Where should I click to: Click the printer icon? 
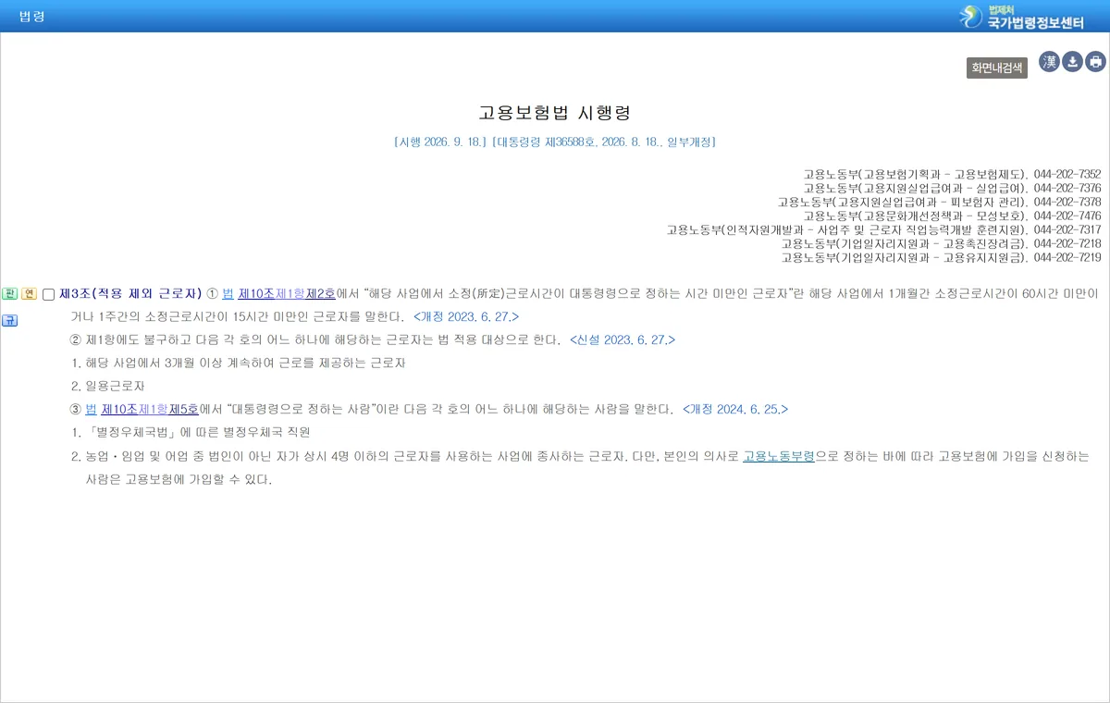[x=1096, y=62]
